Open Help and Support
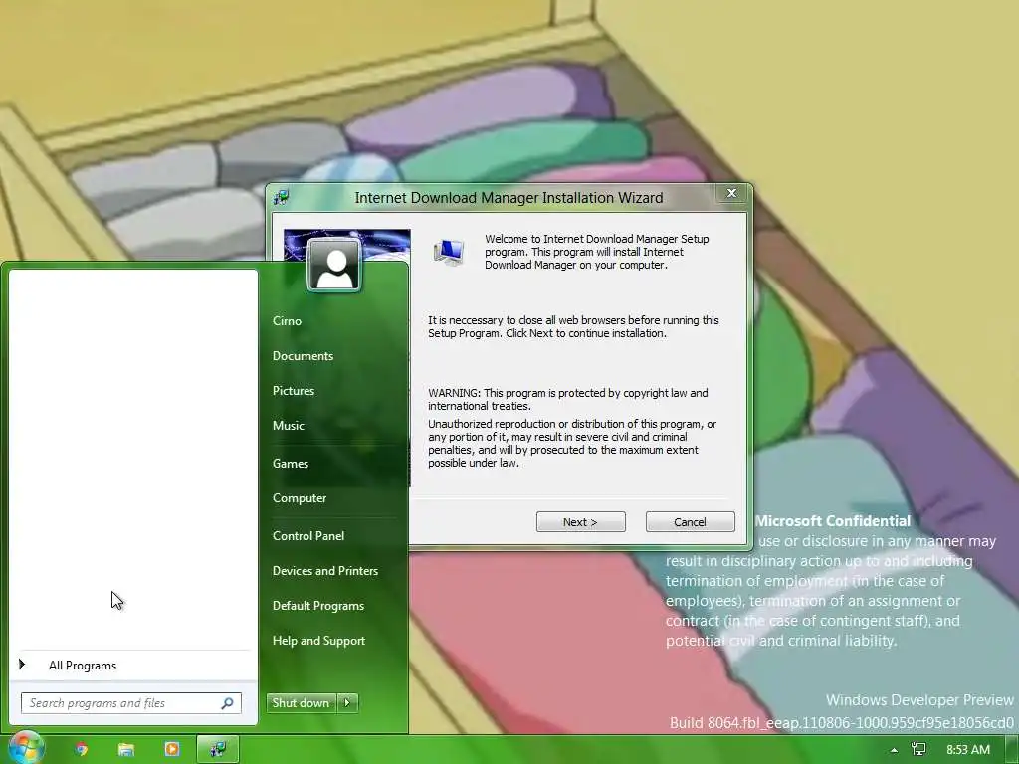The height and width of the screenshot is (764, 1019). tap(318, 641)
